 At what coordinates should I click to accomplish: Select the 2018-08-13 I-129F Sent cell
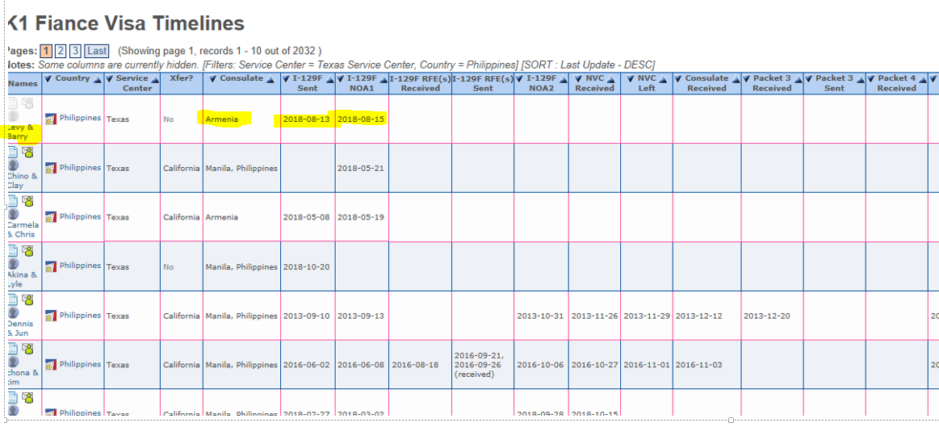coord(307,119)
